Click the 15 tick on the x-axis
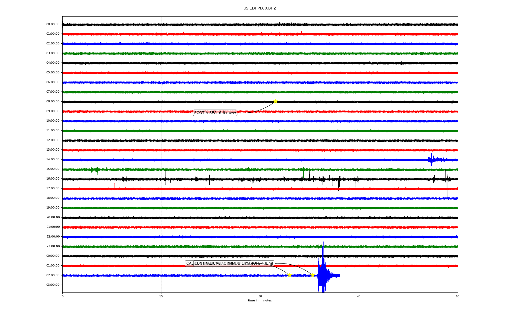This screenshot has height=325, width=520. coord(161,296)
